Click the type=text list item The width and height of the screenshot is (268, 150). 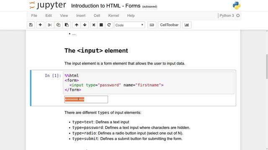coord(100,122)
